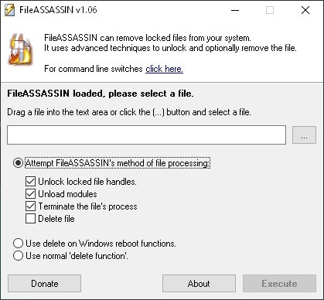Click the Donate button
This screenshot has width=324, height=300.
click(44, 284)
